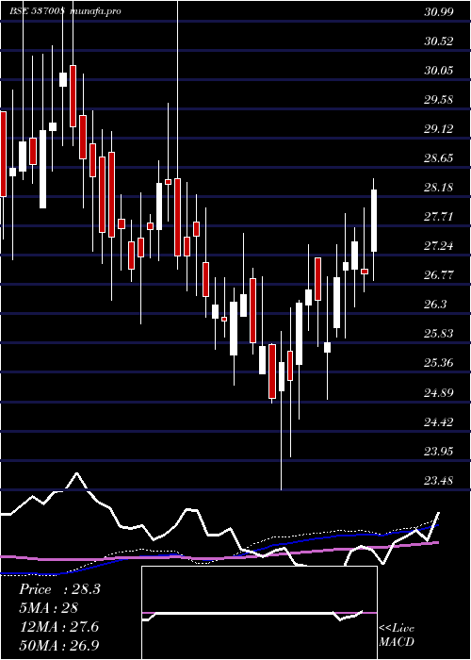Click the 23.48 price axis label

tap(439, 481)
